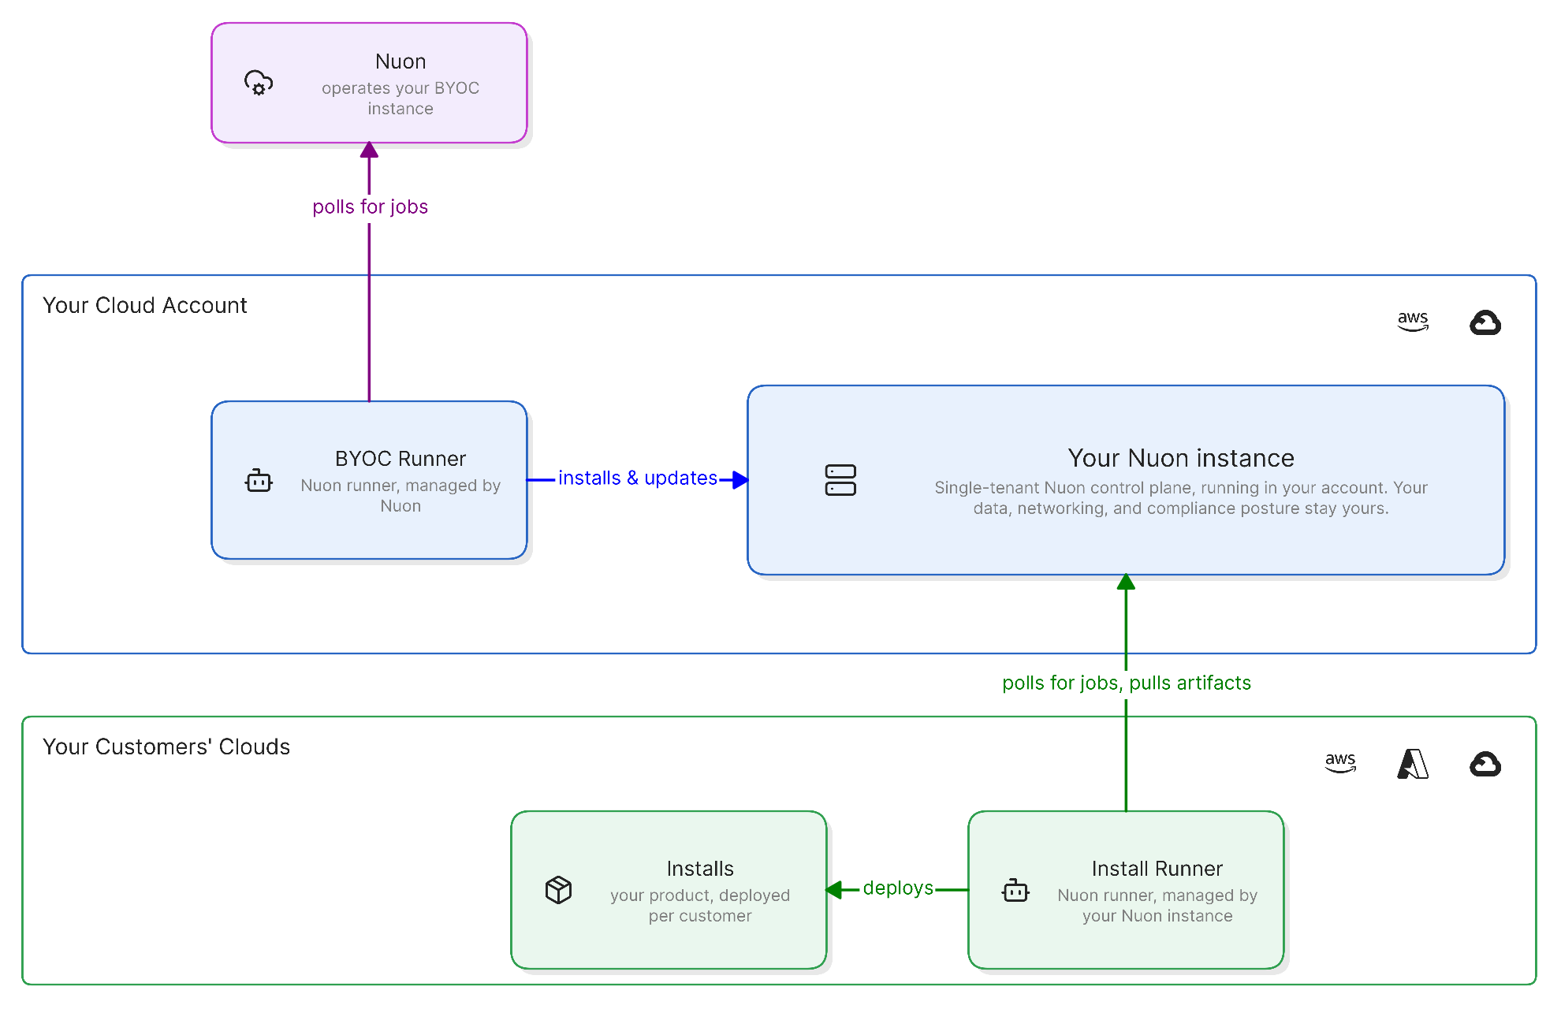1561x1009 pixels.
Task: Click "your product, deployed per customer" text
Action: 700,906
